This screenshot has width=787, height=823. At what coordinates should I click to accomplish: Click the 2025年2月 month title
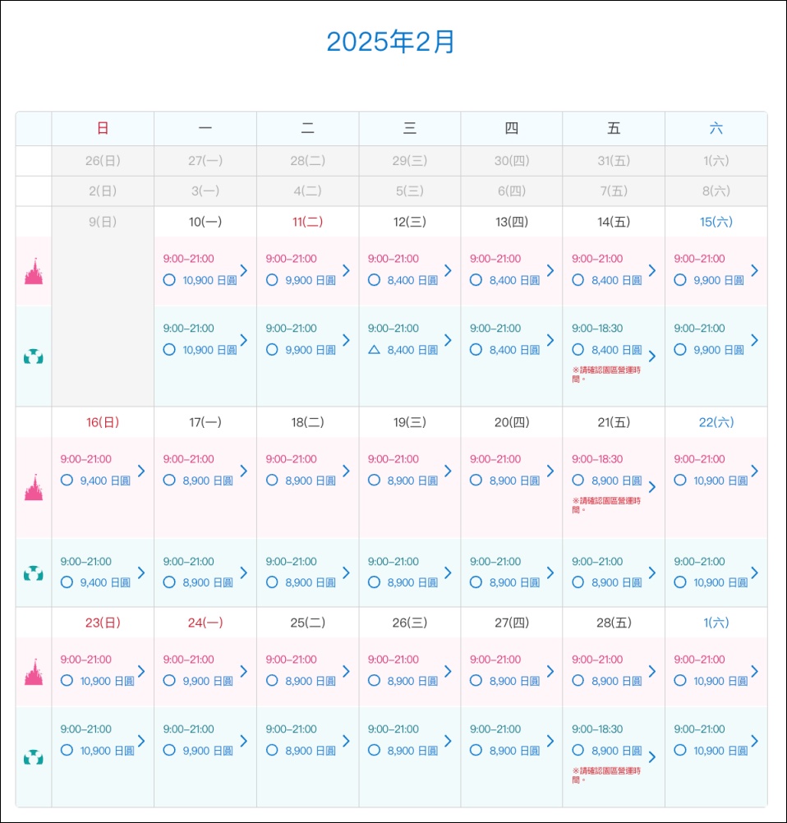390,42
